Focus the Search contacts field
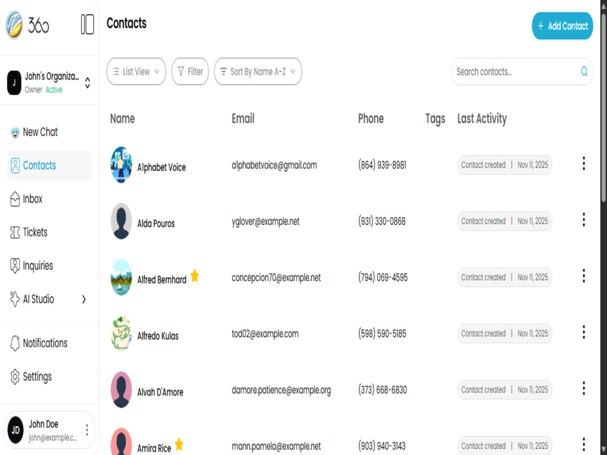The width and height of the screenshot is (607, 455). [521, 72]
